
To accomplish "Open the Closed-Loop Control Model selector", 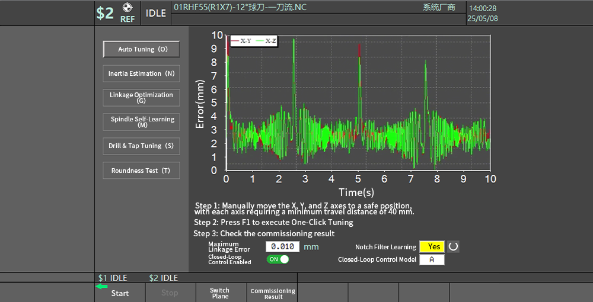I will (432, 259).
